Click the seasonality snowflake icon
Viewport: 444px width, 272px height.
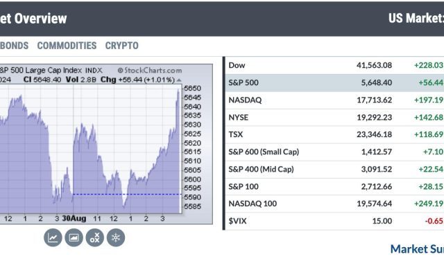coord(116,237)
